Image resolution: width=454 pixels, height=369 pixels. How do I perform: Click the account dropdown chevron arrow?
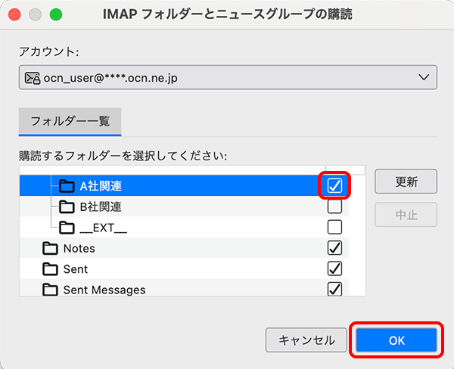[x=422, y=77]
